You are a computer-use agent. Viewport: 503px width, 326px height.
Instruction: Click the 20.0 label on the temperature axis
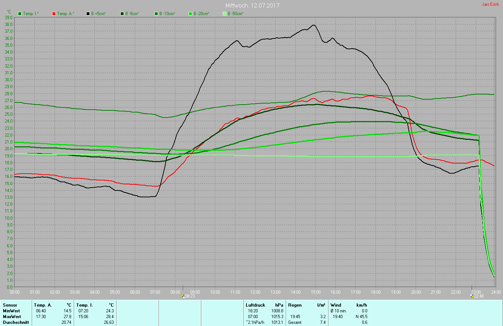click(x=9, y=149)
